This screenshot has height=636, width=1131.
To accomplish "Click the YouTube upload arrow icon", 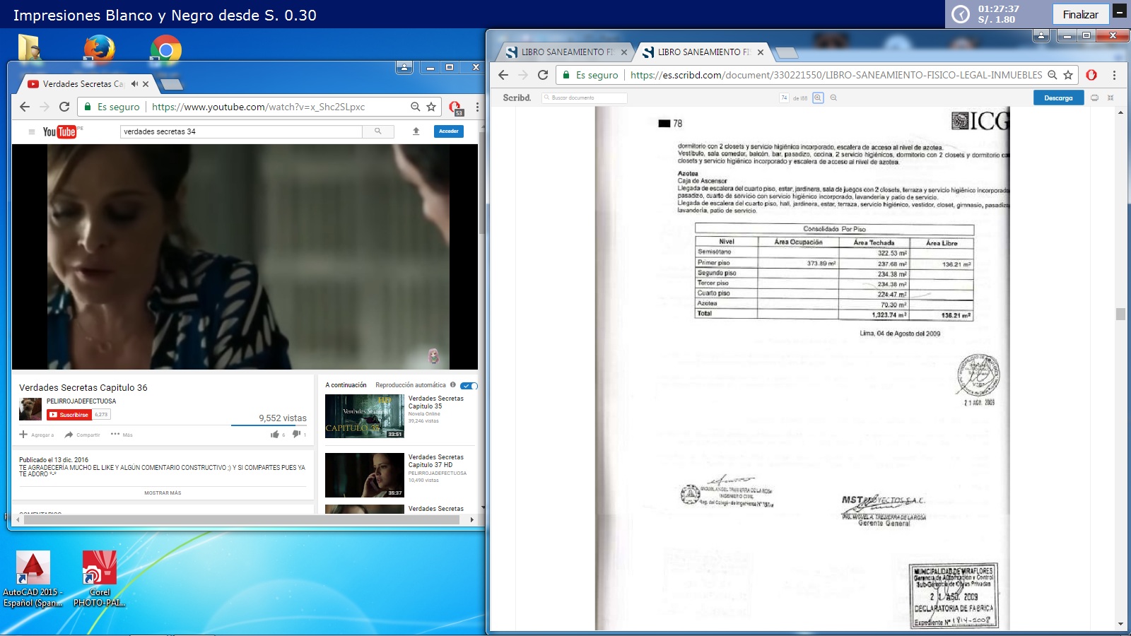I will click(x=416, y=131).
